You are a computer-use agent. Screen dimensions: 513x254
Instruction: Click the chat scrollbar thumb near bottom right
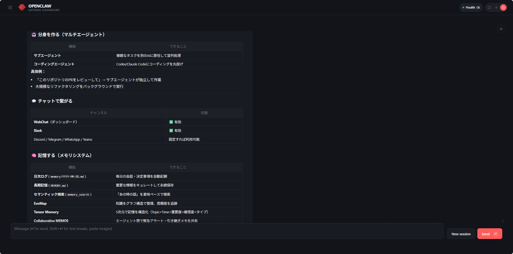[x=503, y=221]
